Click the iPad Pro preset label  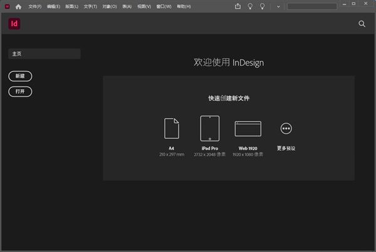[x=210, y=148]
